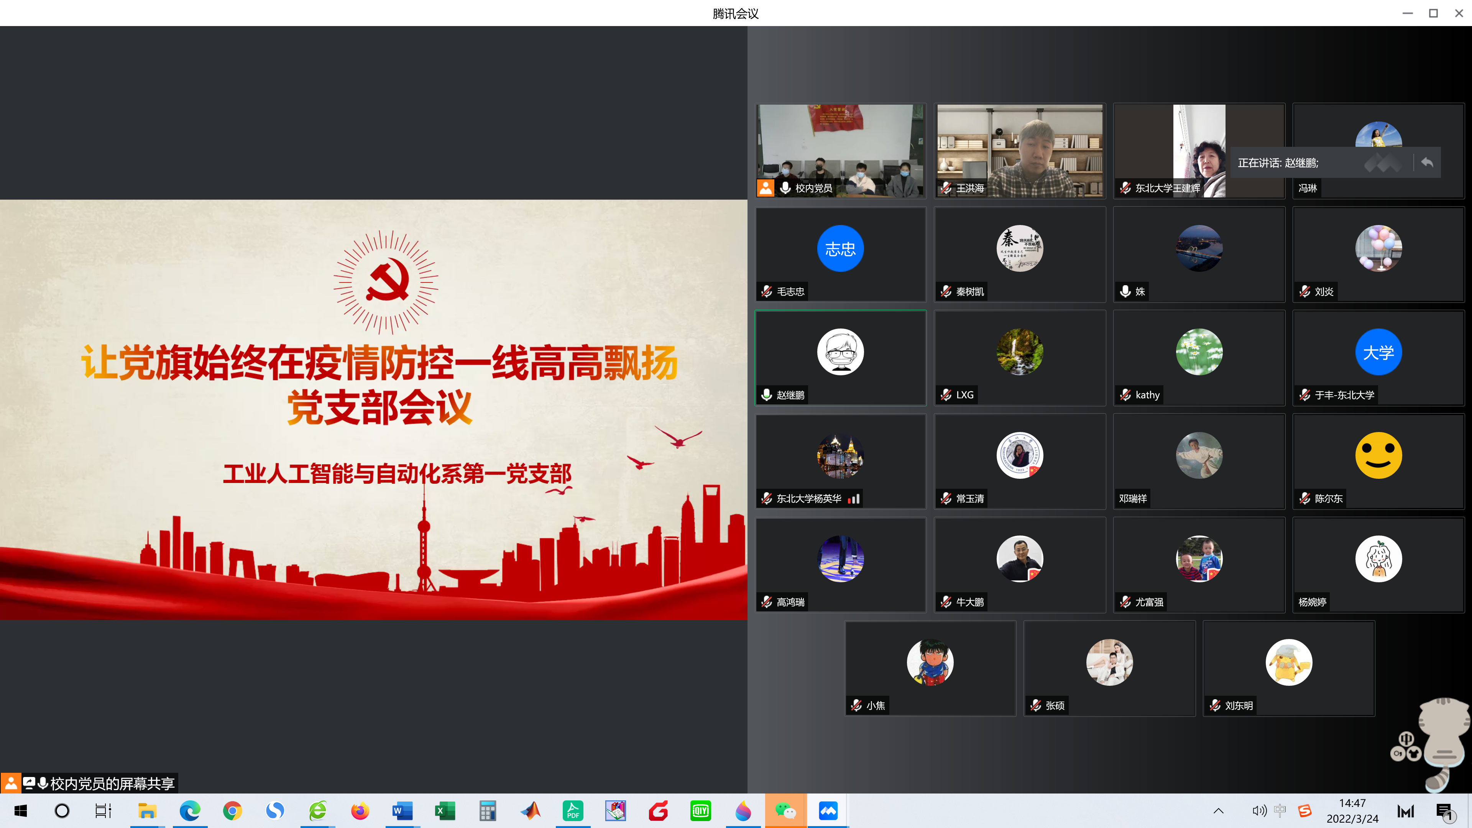Launch MATLAB from the taskbar
1472x828 pixels.
(x=530, y=810)
